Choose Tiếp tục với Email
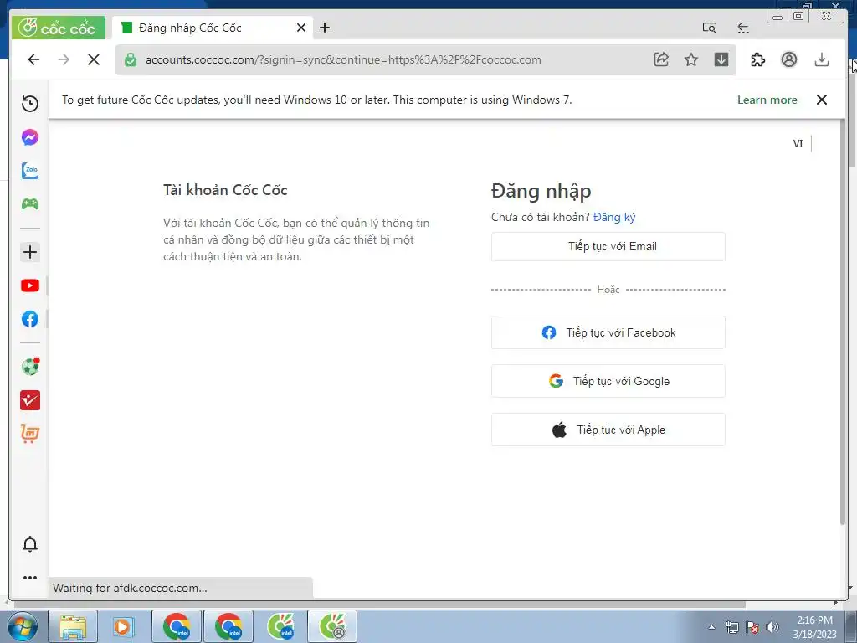 (x=608, y=247)
